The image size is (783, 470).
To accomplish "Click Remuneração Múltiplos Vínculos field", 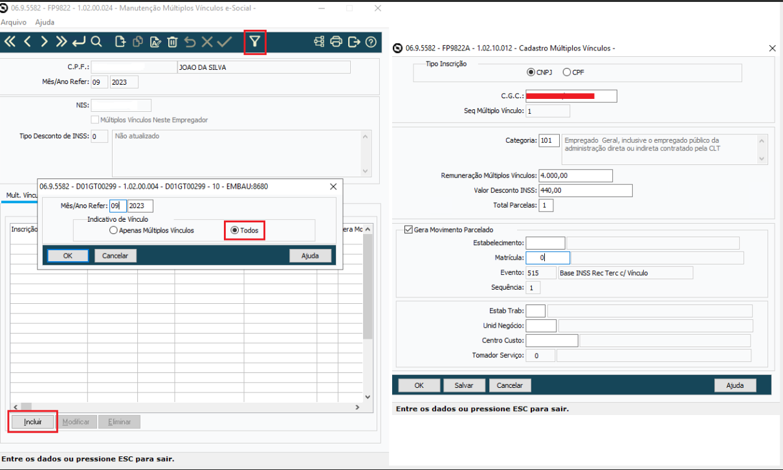I will (x=575, y=175).
